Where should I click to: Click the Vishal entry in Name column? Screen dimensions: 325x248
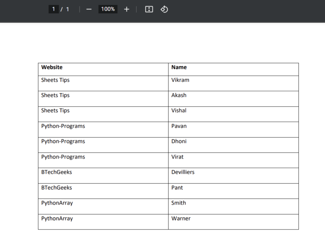click(x=179, y=111)
